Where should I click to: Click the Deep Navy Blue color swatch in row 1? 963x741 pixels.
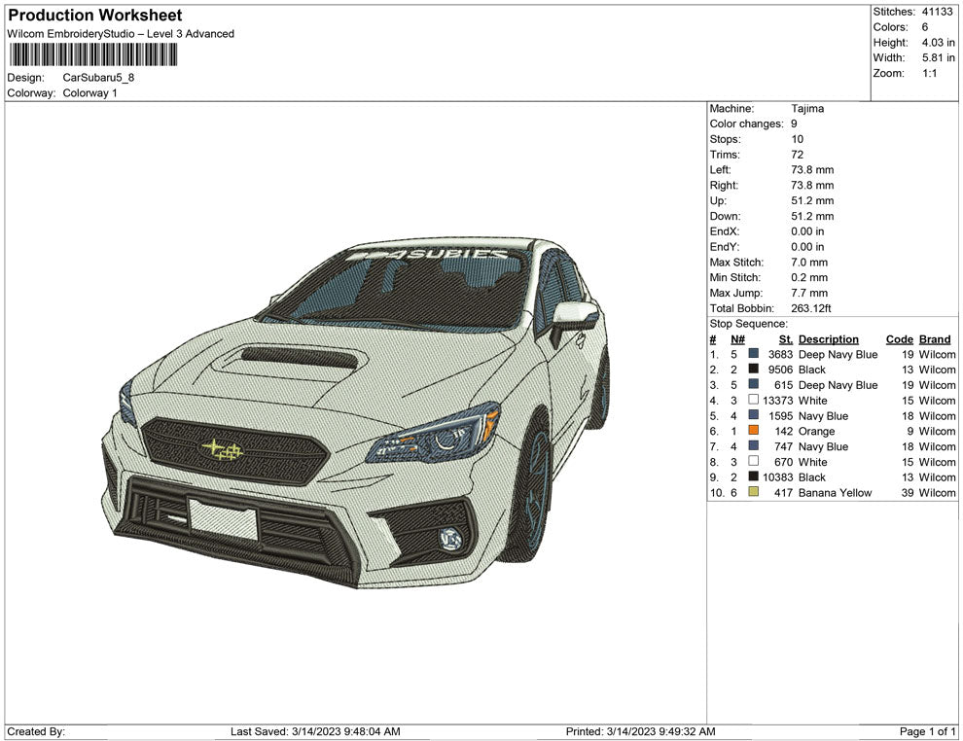coord(752,354)
